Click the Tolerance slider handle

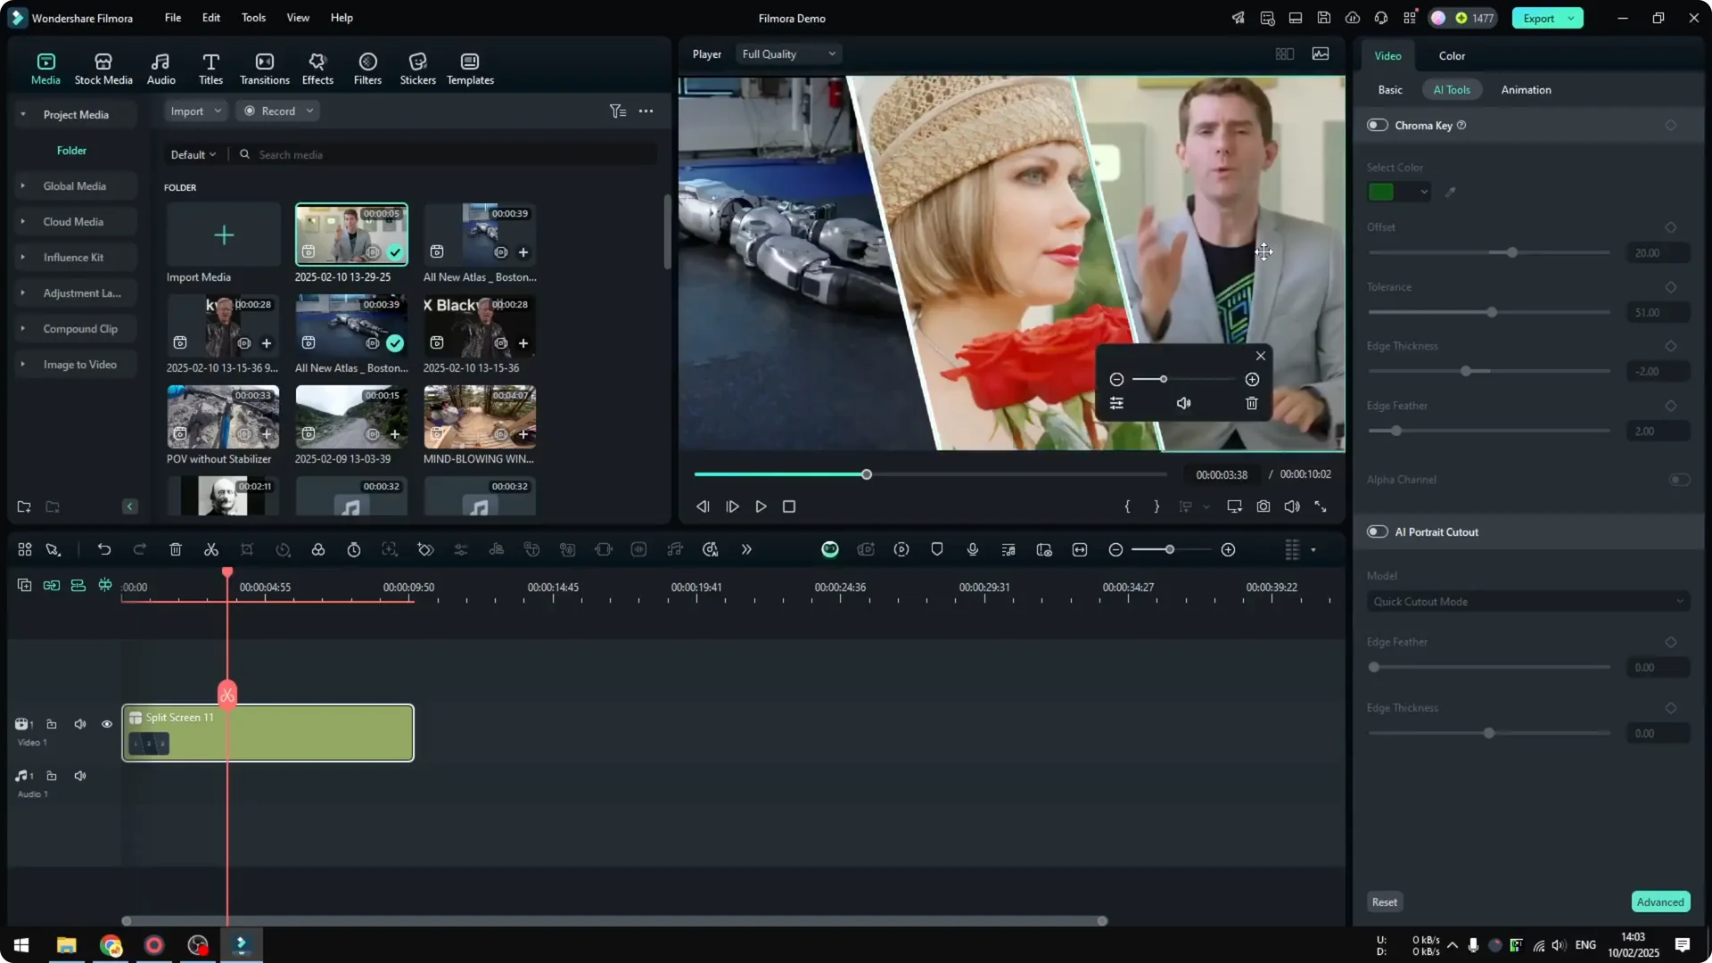pos(1492,312)
